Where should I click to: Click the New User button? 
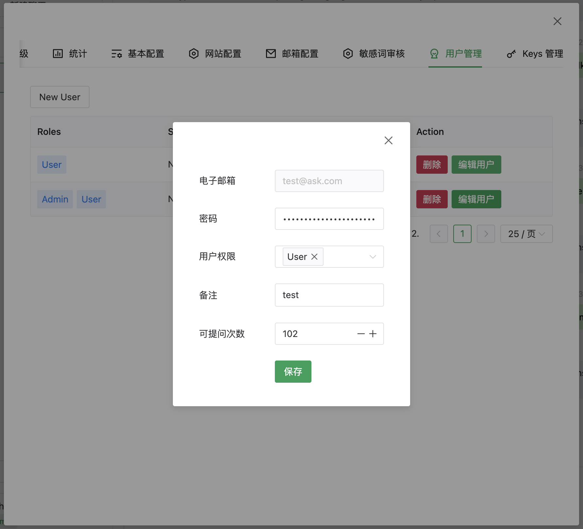[x=60, y=97]
